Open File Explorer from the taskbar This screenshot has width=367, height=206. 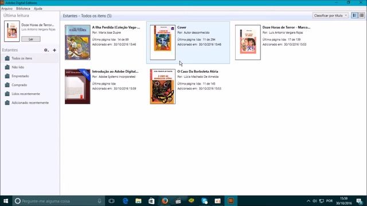coord(138,201)
